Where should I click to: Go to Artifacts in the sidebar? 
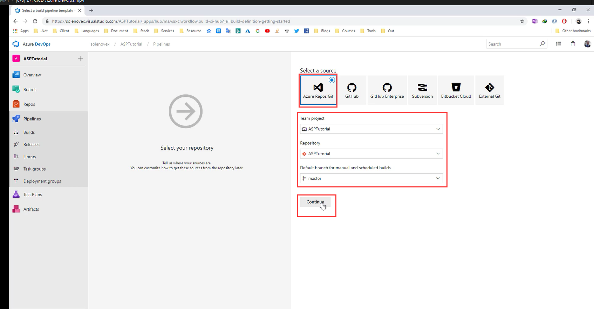tap(48, 209)
